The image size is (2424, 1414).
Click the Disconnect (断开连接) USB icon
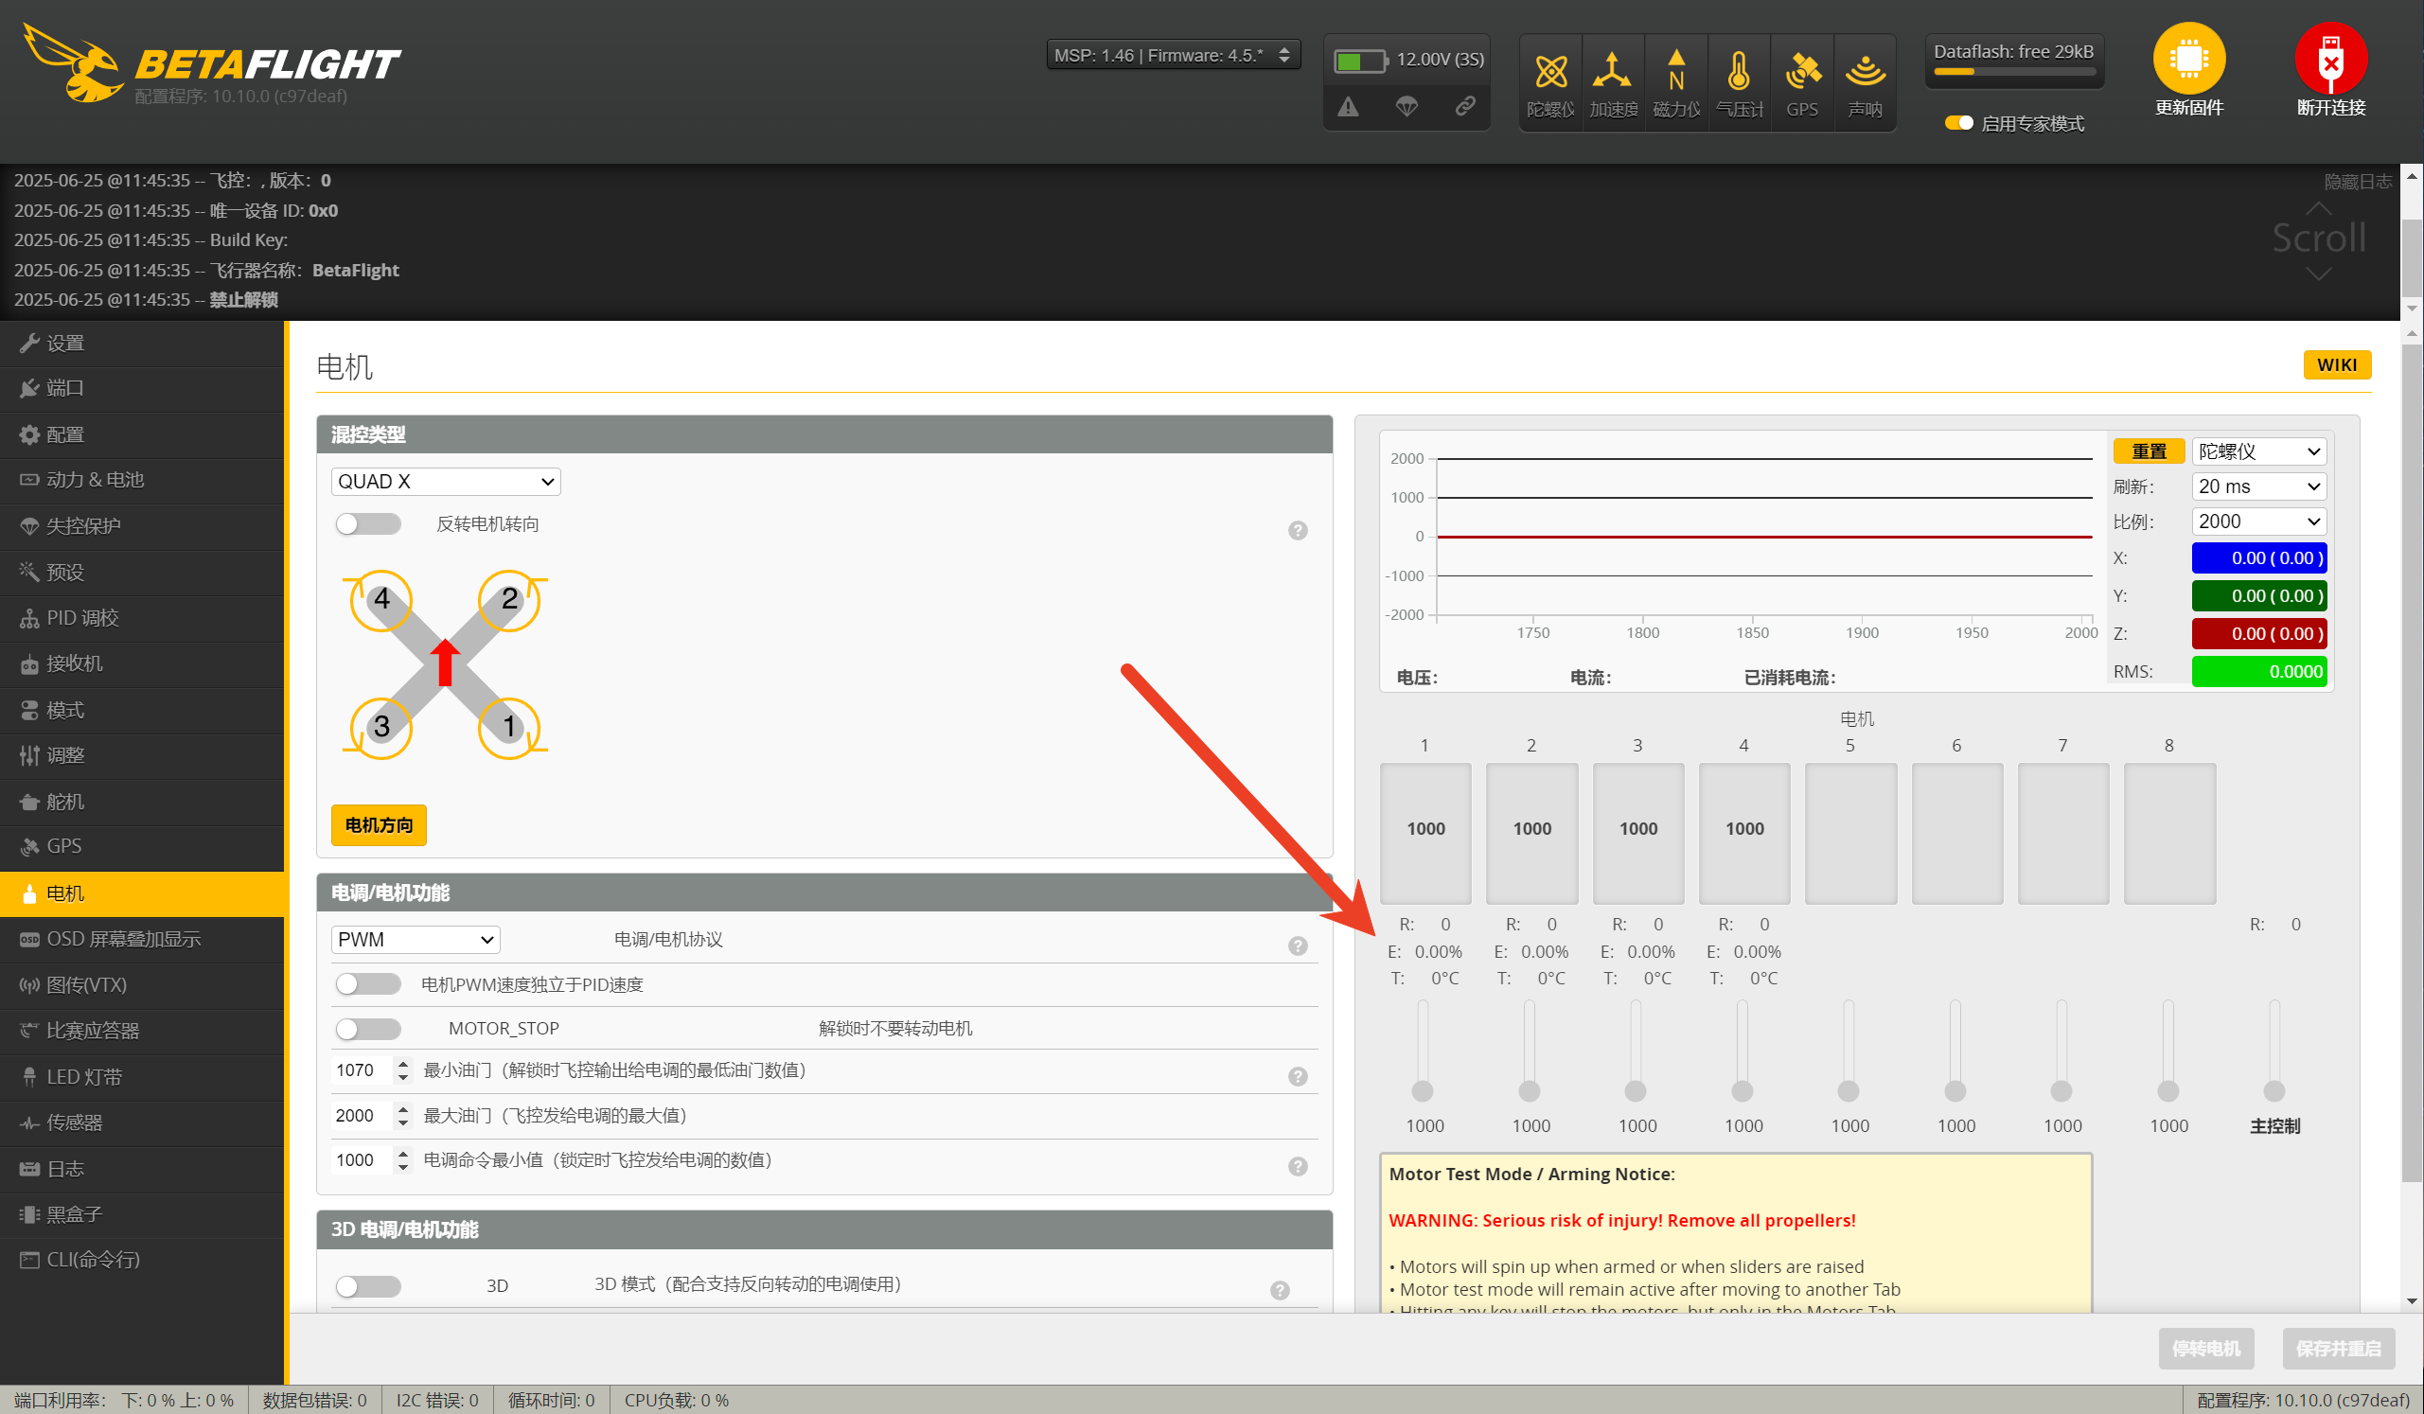point(2330,59)
